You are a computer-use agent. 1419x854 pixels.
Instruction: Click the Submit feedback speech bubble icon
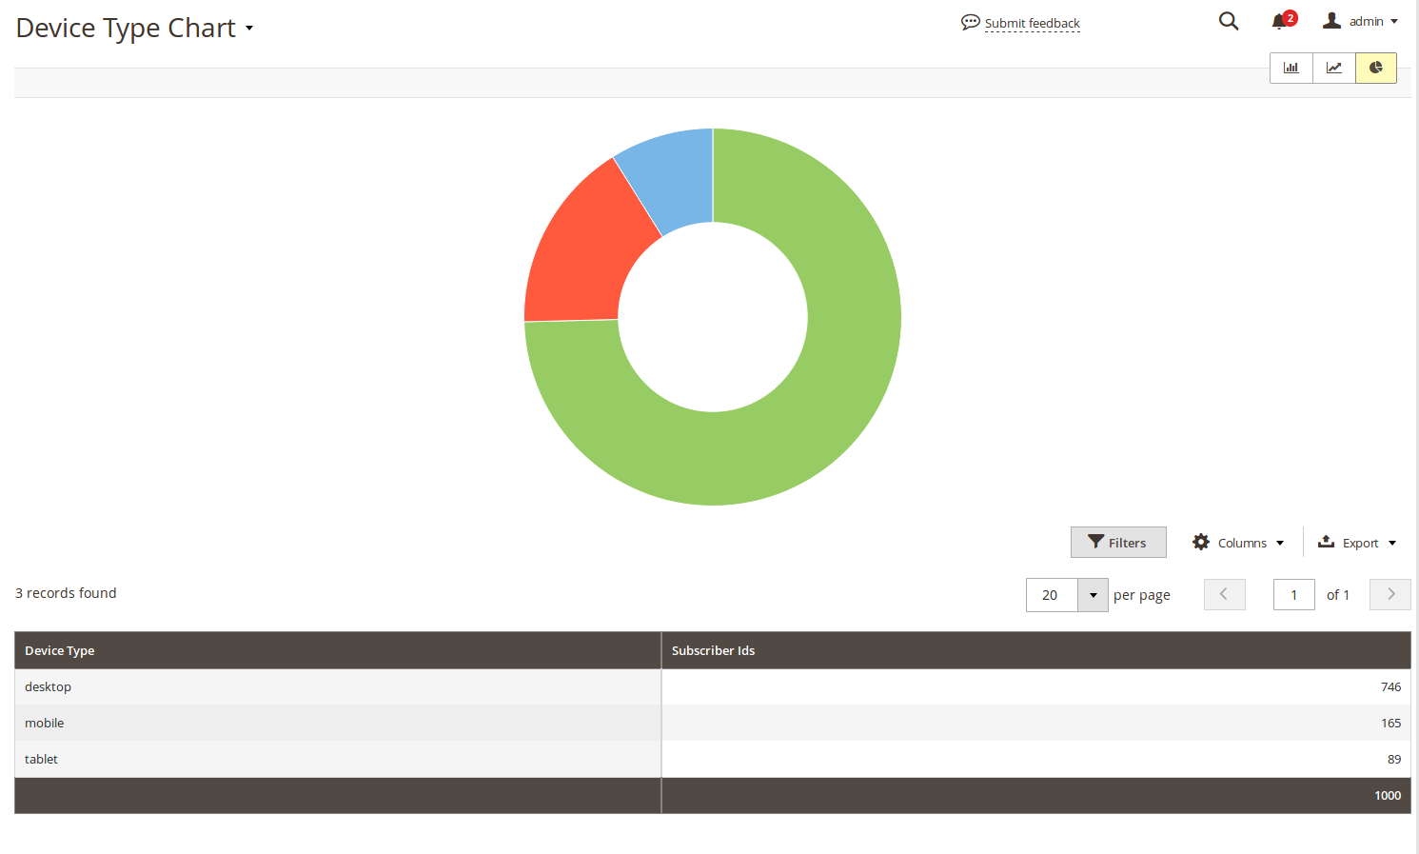[970, 22]
